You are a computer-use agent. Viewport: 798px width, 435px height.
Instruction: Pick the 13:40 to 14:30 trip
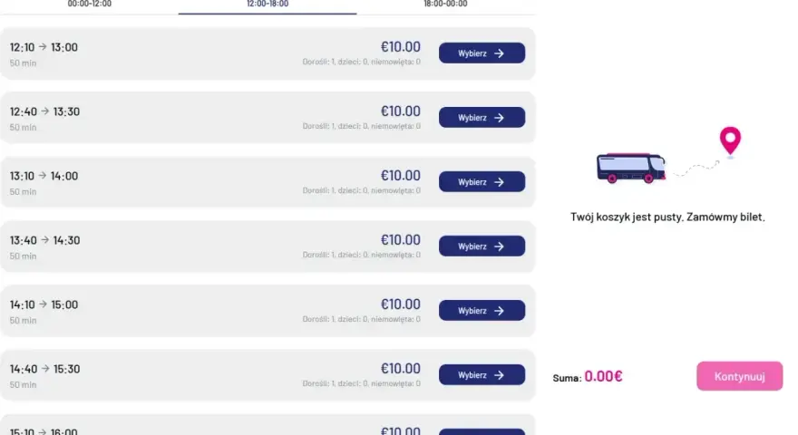click(x=482, y=246)
